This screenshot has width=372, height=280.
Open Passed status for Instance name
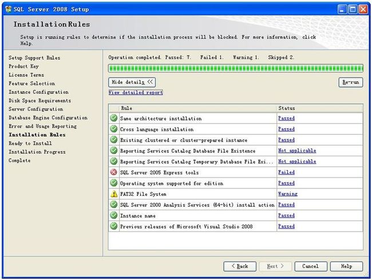pos(286,215)
